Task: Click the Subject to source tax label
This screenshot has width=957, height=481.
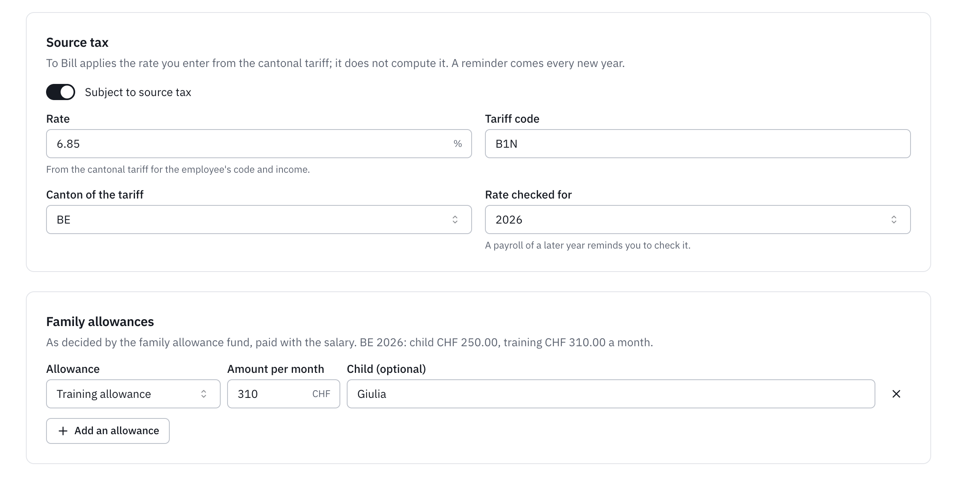Action: coord(138,92)
